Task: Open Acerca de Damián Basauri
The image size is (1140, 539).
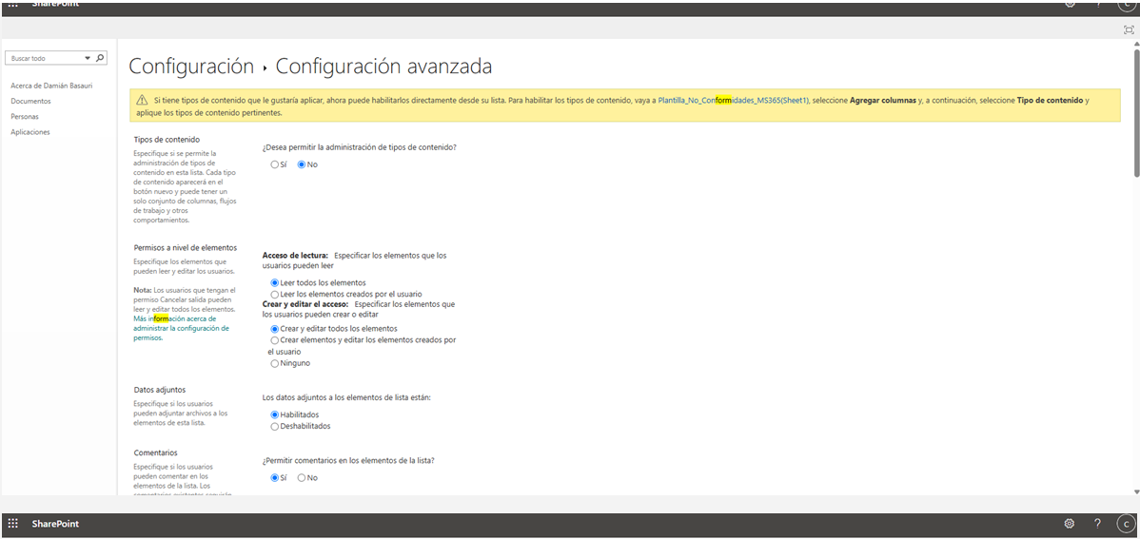Action: pyautogui.click(x=50, y=86)
